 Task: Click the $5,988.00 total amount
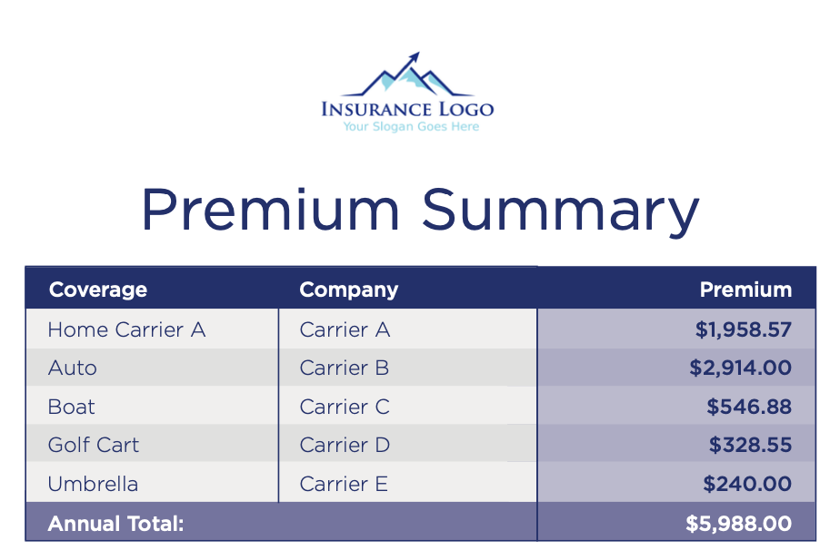(738, 524)
